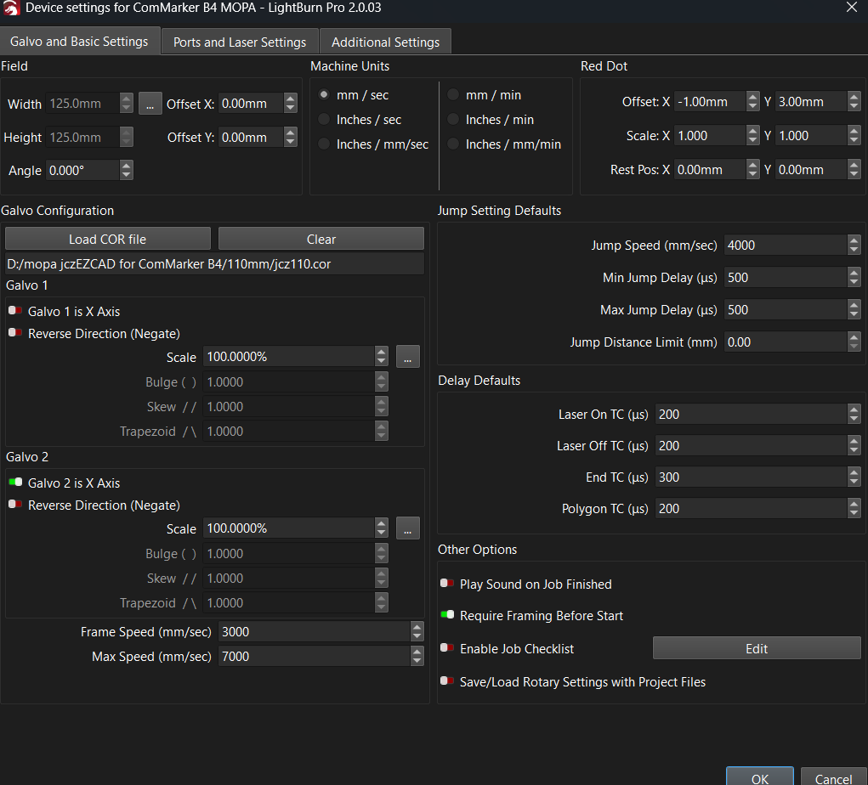Click the "..." button beside the Width field
The height and width of the screenshot is (785, 868).
point(150,103)
